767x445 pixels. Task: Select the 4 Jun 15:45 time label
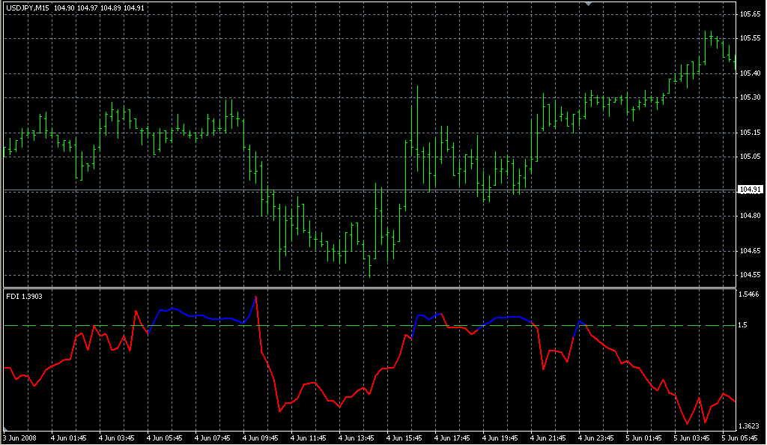pos(405,438)
